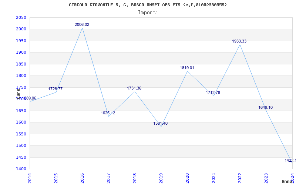296x185 pixels.
Task: Select data label 1581.40
Action: 160,123
